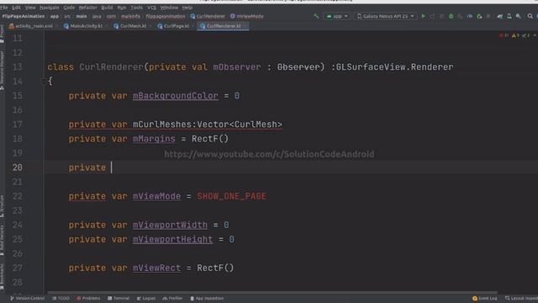Click the Apply Code Changes icon
The width and height of the screenshot is (538, 303).
pos(441,16)
